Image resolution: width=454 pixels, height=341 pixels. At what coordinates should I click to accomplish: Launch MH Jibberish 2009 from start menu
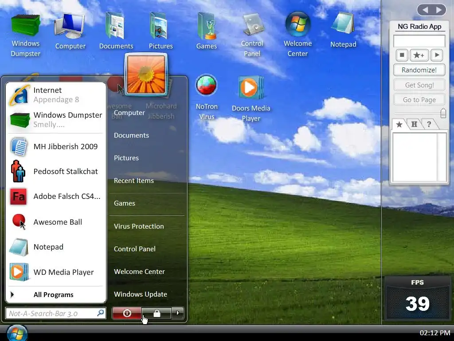55,147
